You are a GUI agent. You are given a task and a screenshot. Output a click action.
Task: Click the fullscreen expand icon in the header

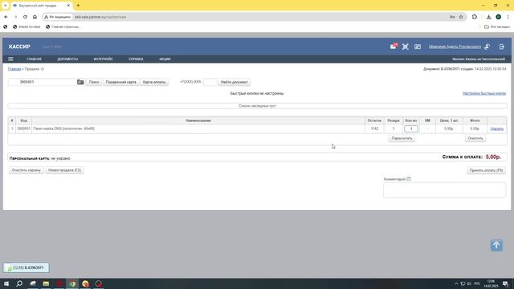(x=405, y=47)
